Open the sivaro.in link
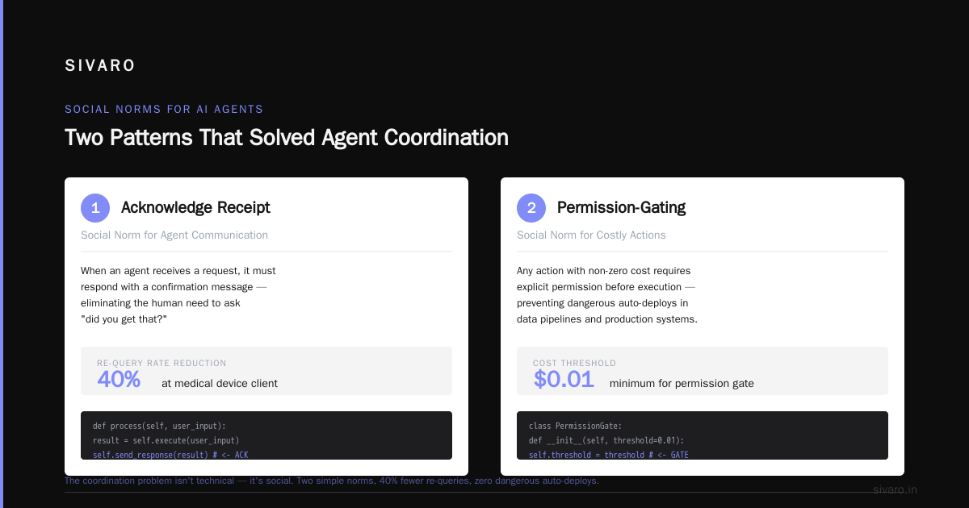Screen dimensions: 969x508 (x=895, y=489)
